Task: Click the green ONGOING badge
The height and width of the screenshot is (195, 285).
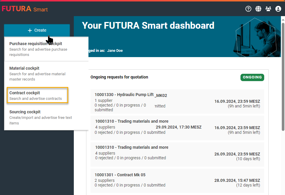Action: coord(252,77)
